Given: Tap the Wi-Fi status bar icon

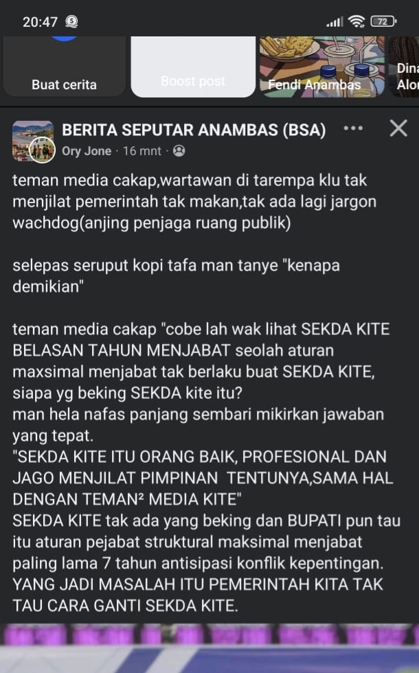Looking at the screenshot, I should pos(356,21).
